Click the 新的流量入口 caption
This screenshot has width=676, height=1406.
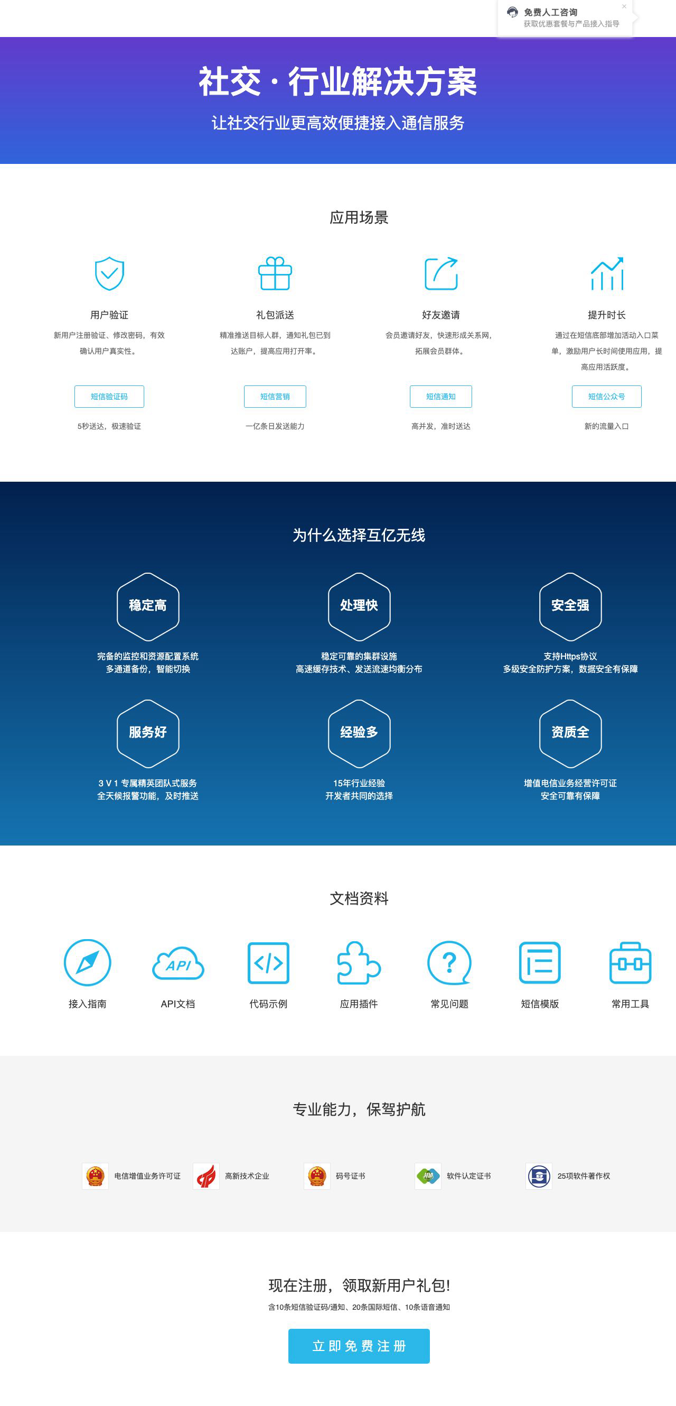pyautogui.click(x=607, y=426)
